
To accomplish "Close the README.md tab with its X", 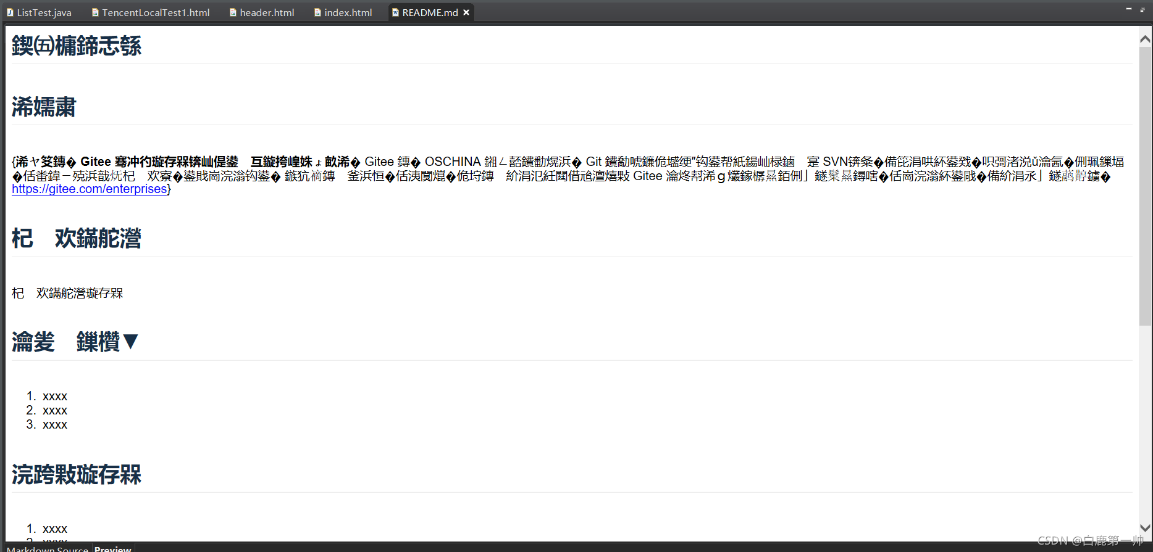I will (x=466, y=12).
